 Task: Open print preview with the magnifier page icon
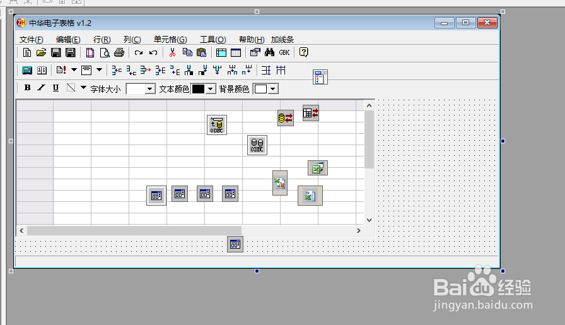(105, 52)
